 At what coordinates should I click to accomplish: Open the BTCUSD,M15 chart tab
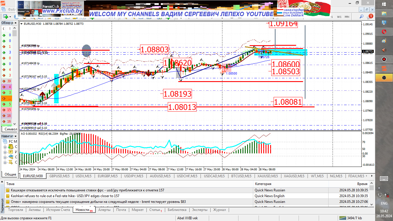[x=241, y=176]
